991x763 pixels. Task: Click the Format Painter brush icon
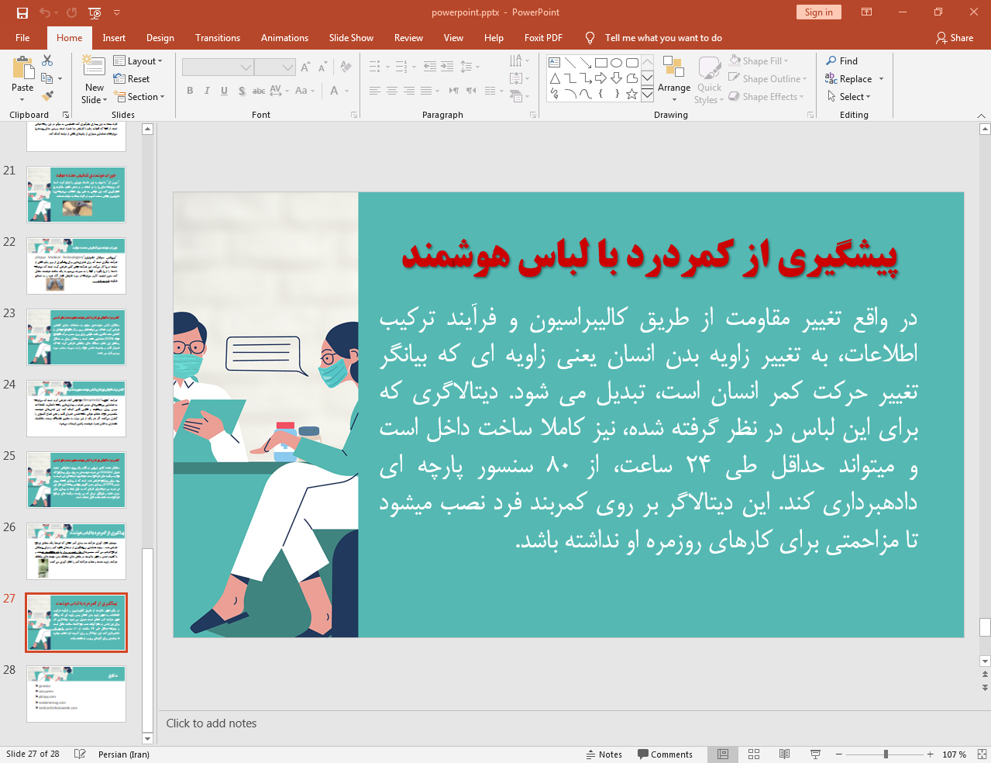pos(47,96)
